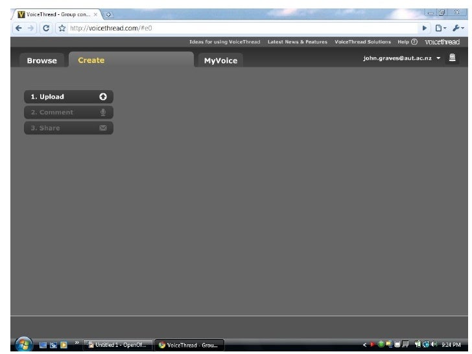Screen dimensions: 472x354
Task: Click the Help question mark icon
Action: pyautogui.click(x=414, y=42)
